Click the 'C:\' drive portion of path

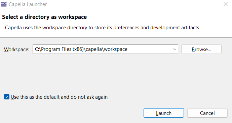coord(38,49)
